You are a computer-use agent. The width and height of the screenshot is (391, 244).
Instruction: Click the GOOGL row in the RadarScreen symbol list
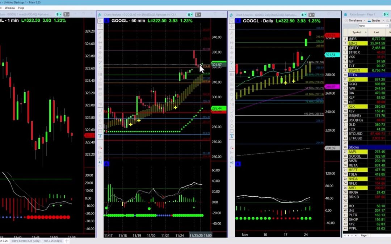tap(357, 157)
